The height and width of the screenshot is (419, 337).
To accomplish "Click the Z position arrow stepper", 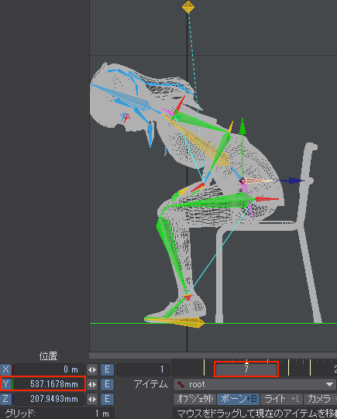I will [92, 399].
